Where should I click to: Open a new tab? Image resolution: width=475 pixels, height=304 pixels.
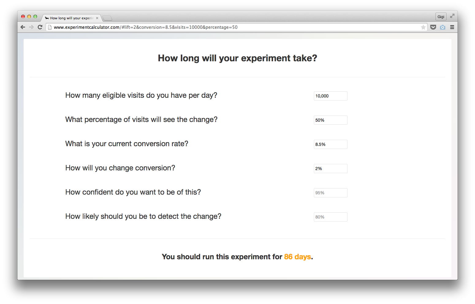(107, 18)
